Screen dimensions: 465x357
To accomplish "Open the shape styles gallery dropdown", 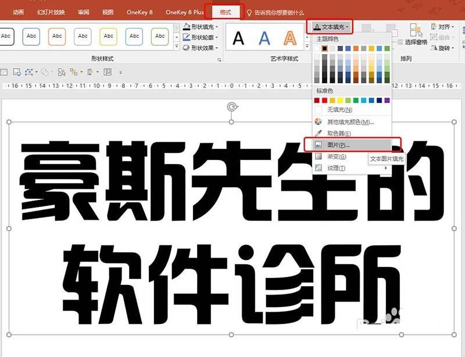I will coord(176,45).
